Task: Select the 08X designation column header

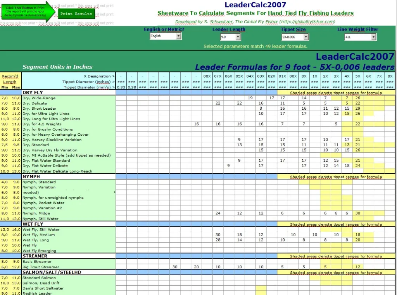Action: tap(207, 76)
